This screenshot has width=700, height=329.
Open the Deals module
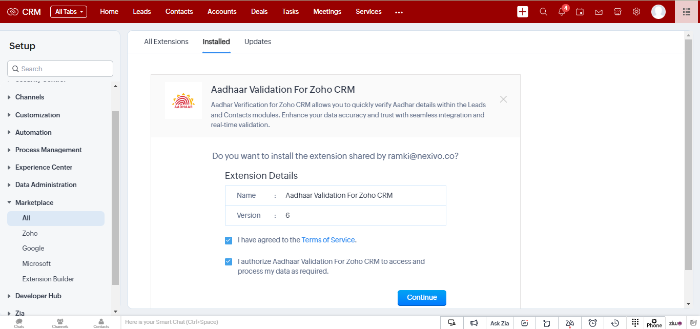(259, 12)
